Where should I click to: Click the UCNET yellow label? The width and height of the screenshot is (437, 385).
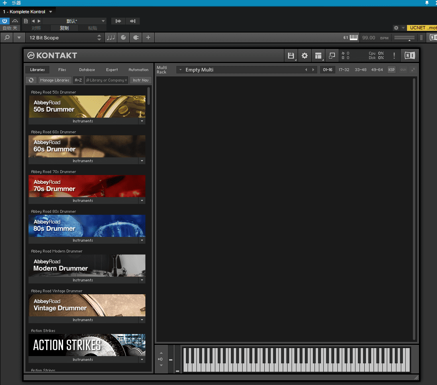[422, 28]
